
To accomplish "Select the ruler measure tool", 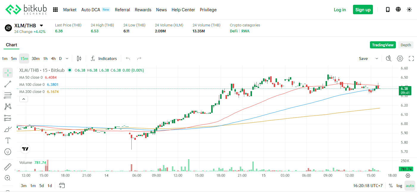I will click(x=8, y=167).
